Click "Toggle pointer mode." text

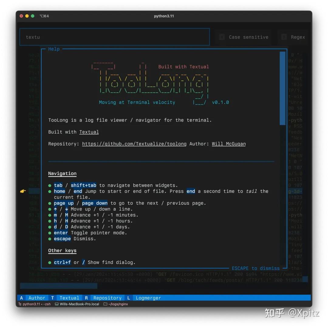pyautogui.click(x=99, y=233)
